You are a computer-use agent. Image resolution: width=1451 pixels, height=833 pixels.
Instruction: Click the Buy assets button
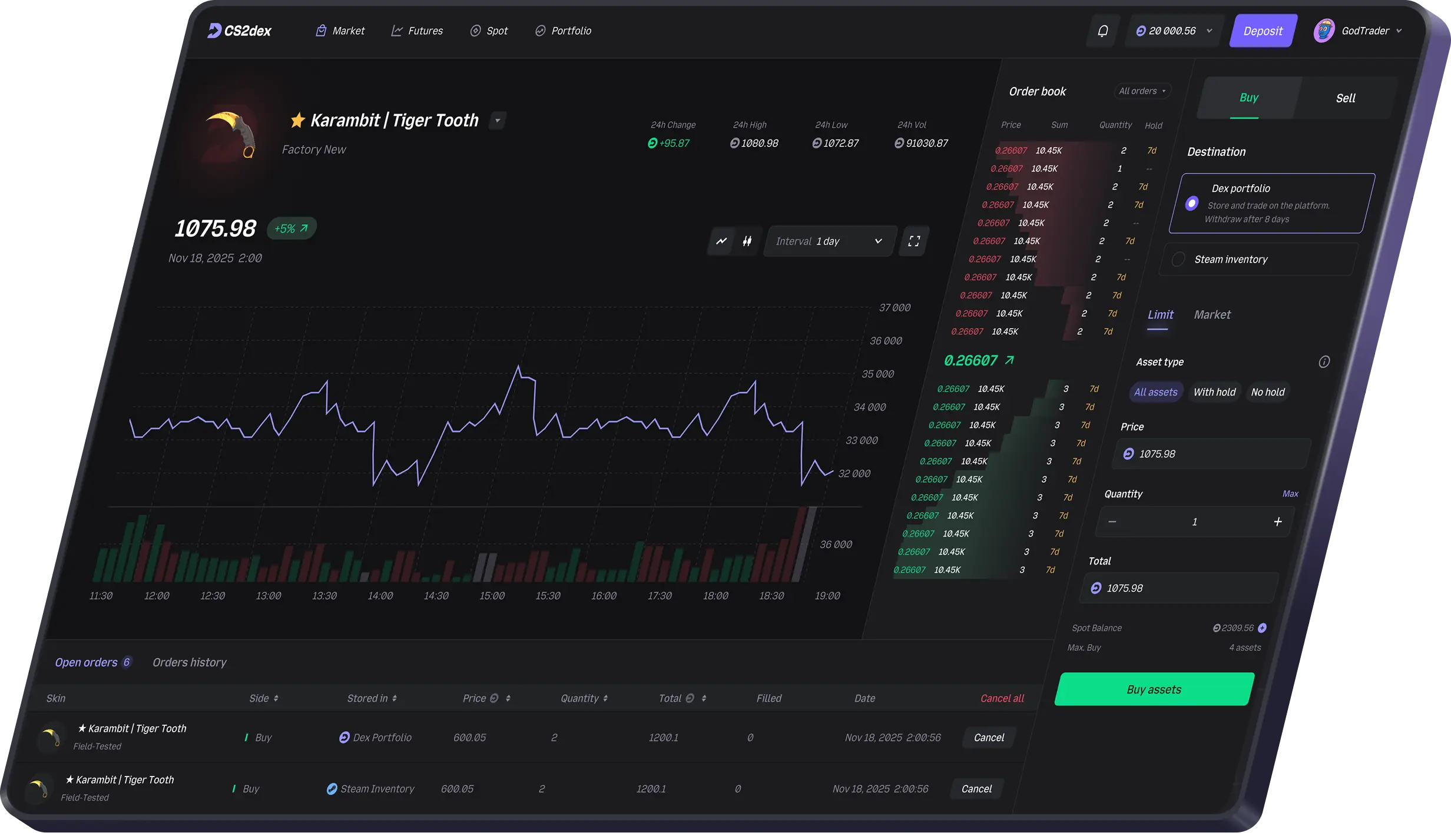pyautogui.click(x=1153, y=689)
